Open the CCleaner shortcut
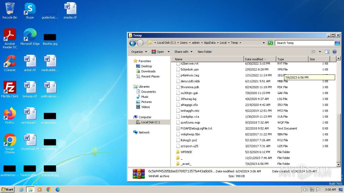This screenshot has width=344, height=193. click(10, 63)
